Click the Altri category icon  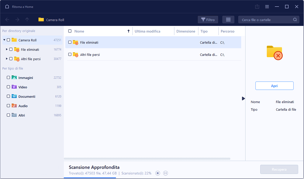coord(14,115)
